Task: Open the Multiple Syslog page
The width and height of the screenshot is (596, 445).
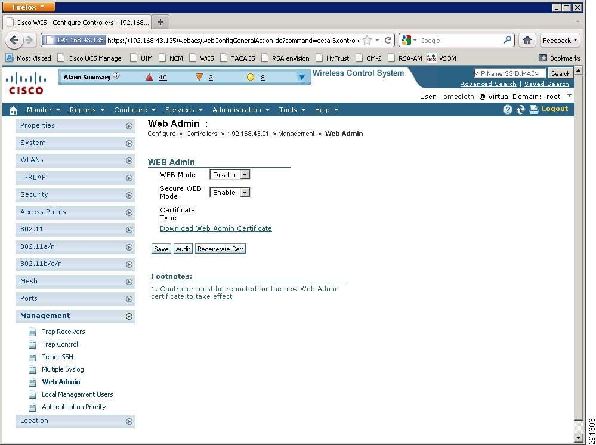Action: 63,369
